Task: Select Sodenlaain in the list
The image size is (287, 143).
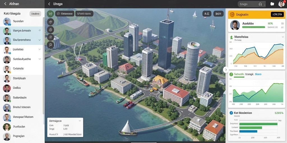Action: click(x=21, y=97)
